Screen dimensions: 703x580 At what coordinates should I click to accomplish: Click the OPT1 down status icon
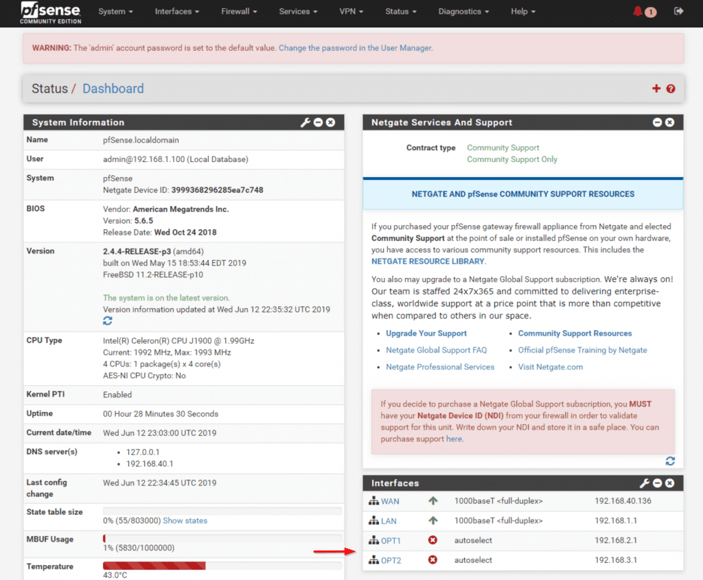click(433, 540)
